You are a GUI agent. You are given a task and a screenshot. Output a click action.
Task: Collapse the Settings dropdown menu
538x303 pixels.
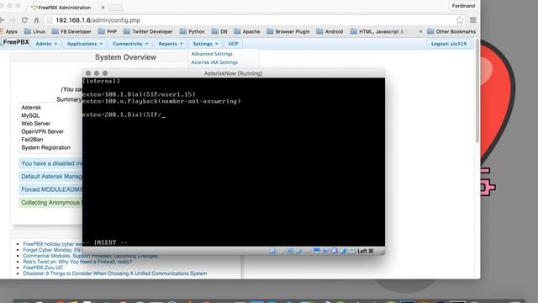point(205,44)
